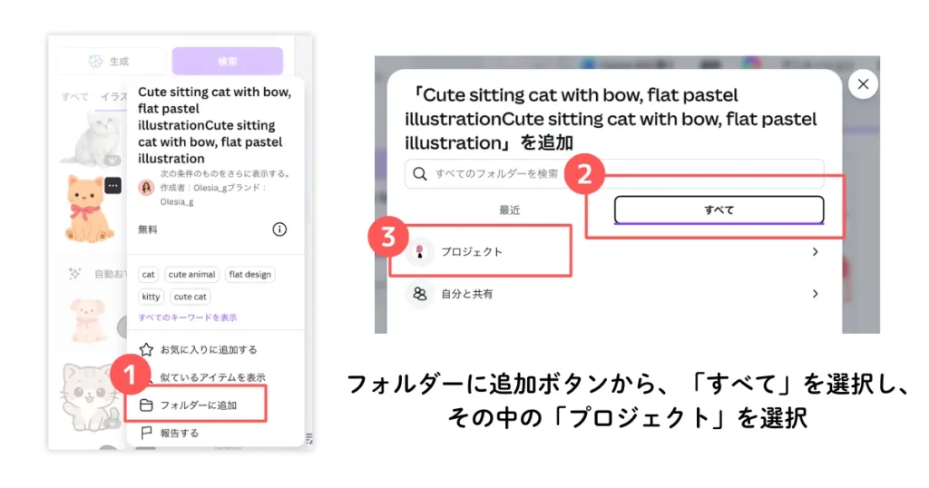Expand the 自分と共有 row chevron
This screenshot has height=488, width=929.
815,294
